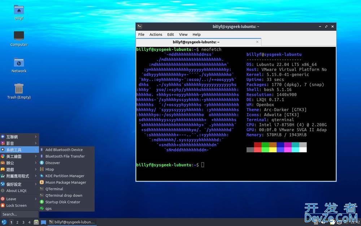
Task: Click the Search... field in start menu
Action: [x=19, y=214]
